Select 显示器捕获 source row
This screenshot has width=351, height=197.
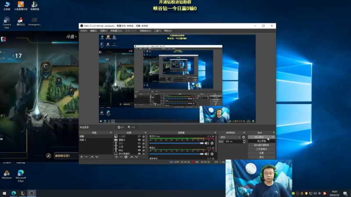tap(130, 154)
